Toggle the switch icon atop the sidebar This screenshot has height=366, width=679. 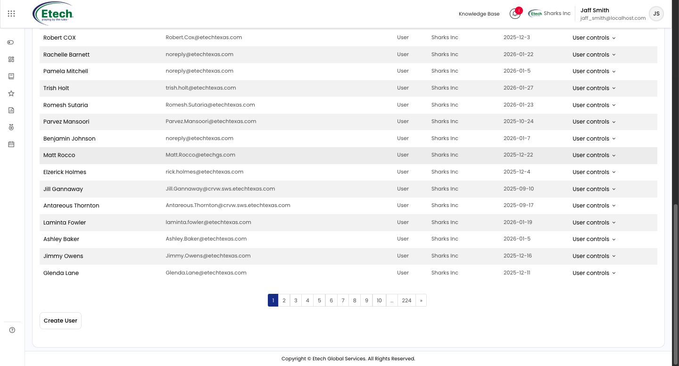pos(11,42)
